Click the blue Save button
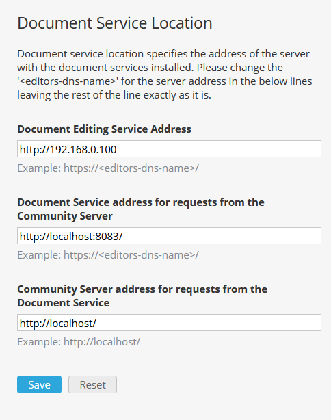 (39, 384)
